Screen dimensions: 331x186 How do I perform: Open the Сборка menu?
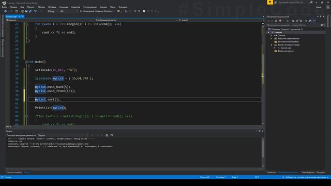coord(41,7)
